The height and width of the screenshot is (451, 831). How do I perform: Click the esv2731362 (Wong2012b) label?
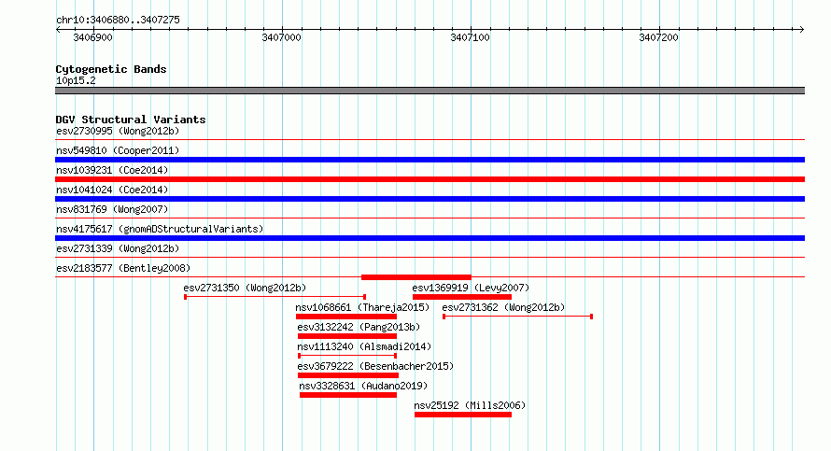503,307
